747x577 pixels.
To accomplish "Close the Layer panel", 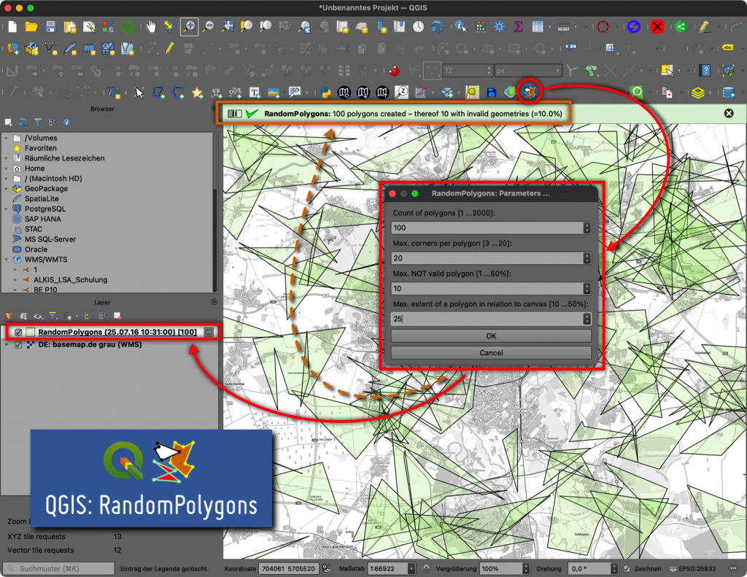I will tap(214, 302).
